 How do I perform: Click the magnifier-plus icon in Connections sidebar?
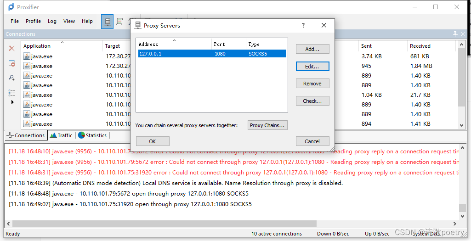(x=11, y=78)
